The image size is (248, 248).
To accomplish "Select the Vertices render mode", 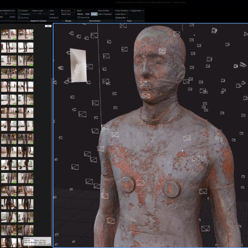I will (80, 14).
